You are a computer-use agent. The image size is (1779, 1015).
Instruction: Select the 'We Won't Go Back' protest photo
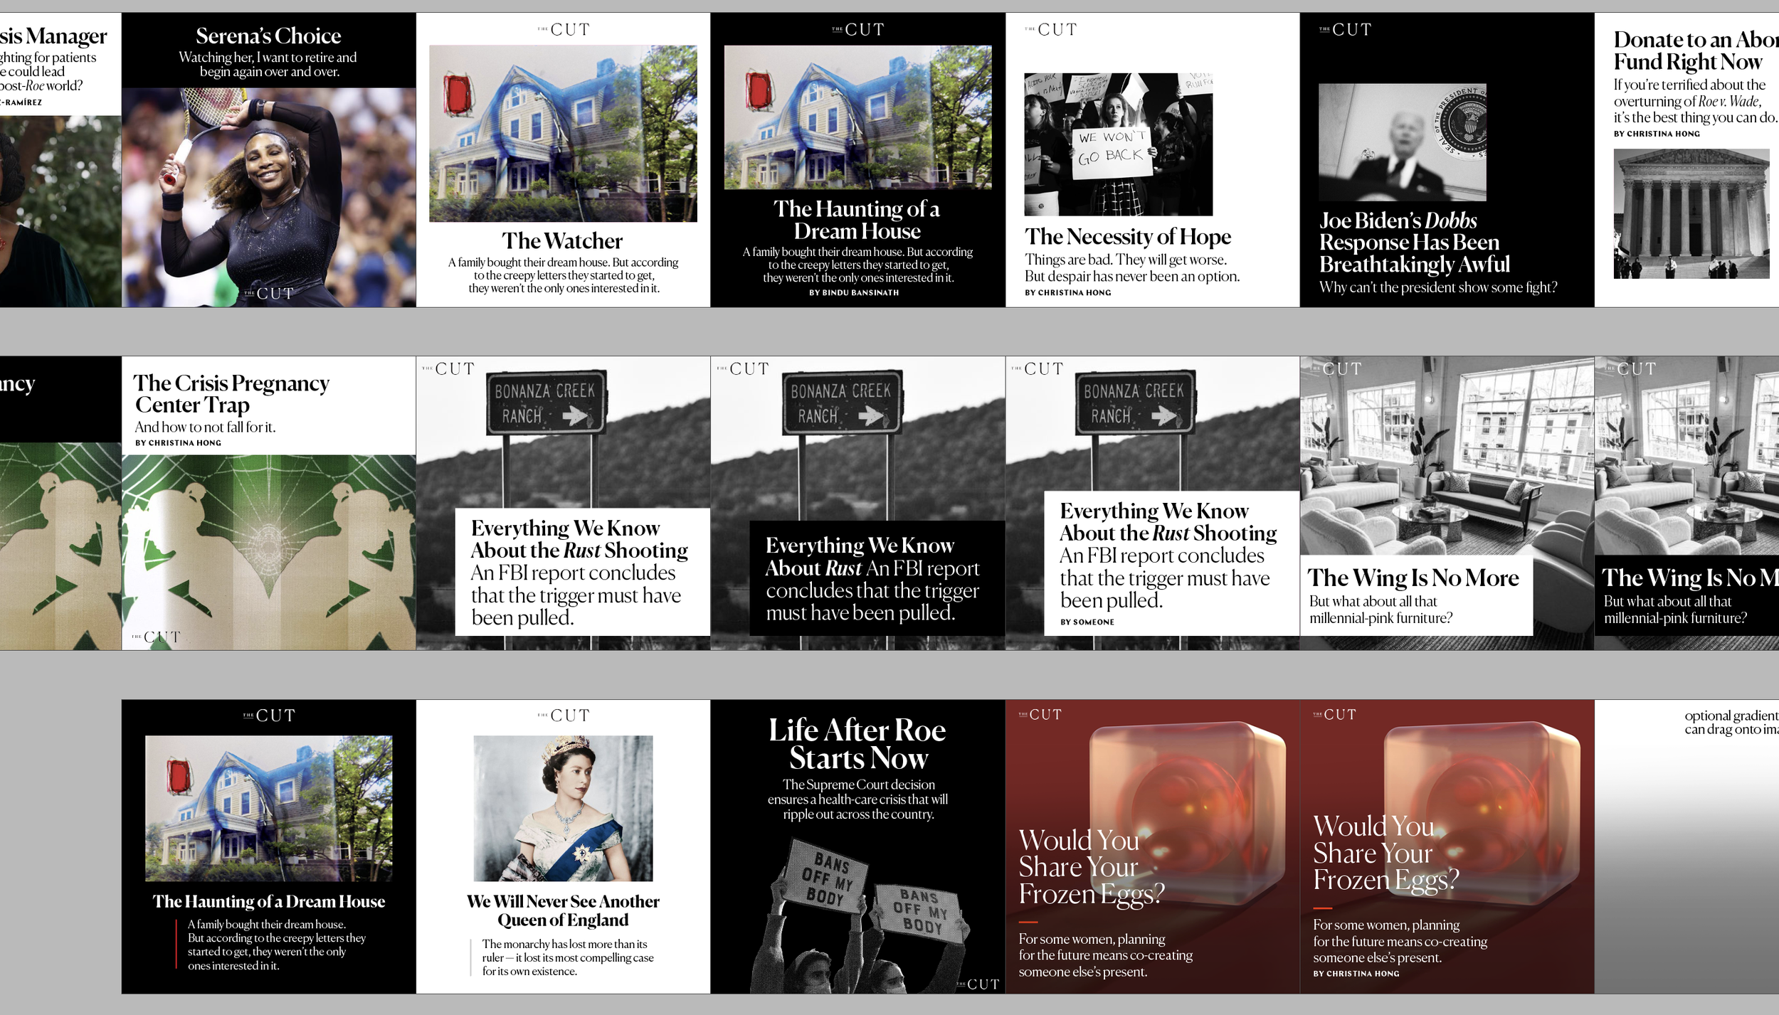coord(1118,144)
